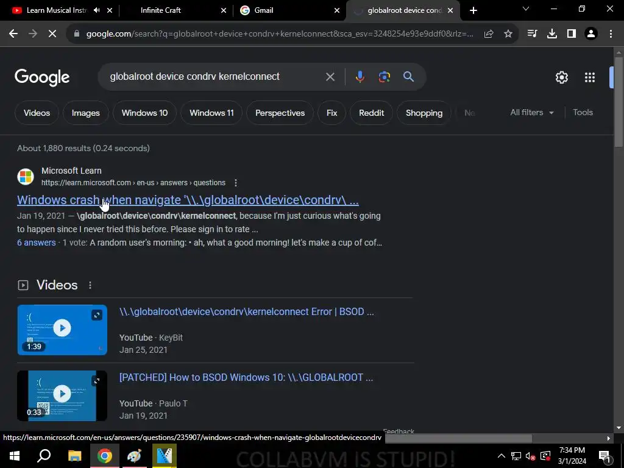Screen dimensions: 624x468
Task: Open Google quick settings gear
Action: pyautogui.click(x=561, y=77)
